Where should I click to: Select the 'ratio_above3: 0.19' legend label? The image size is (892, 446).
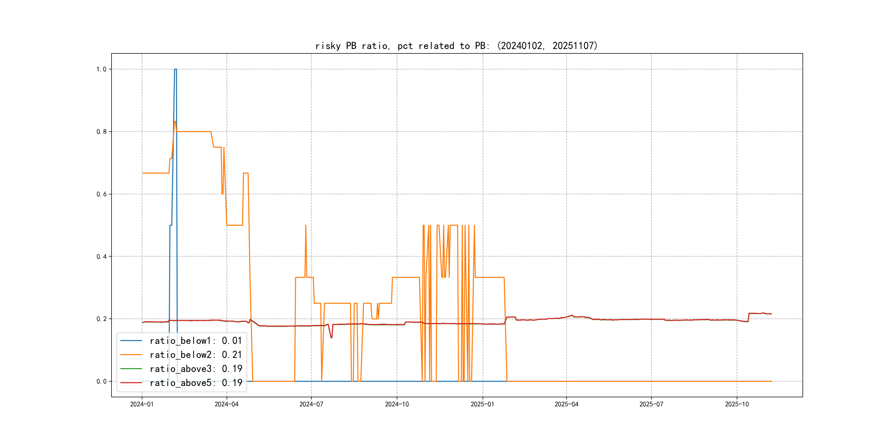point(196,369)
